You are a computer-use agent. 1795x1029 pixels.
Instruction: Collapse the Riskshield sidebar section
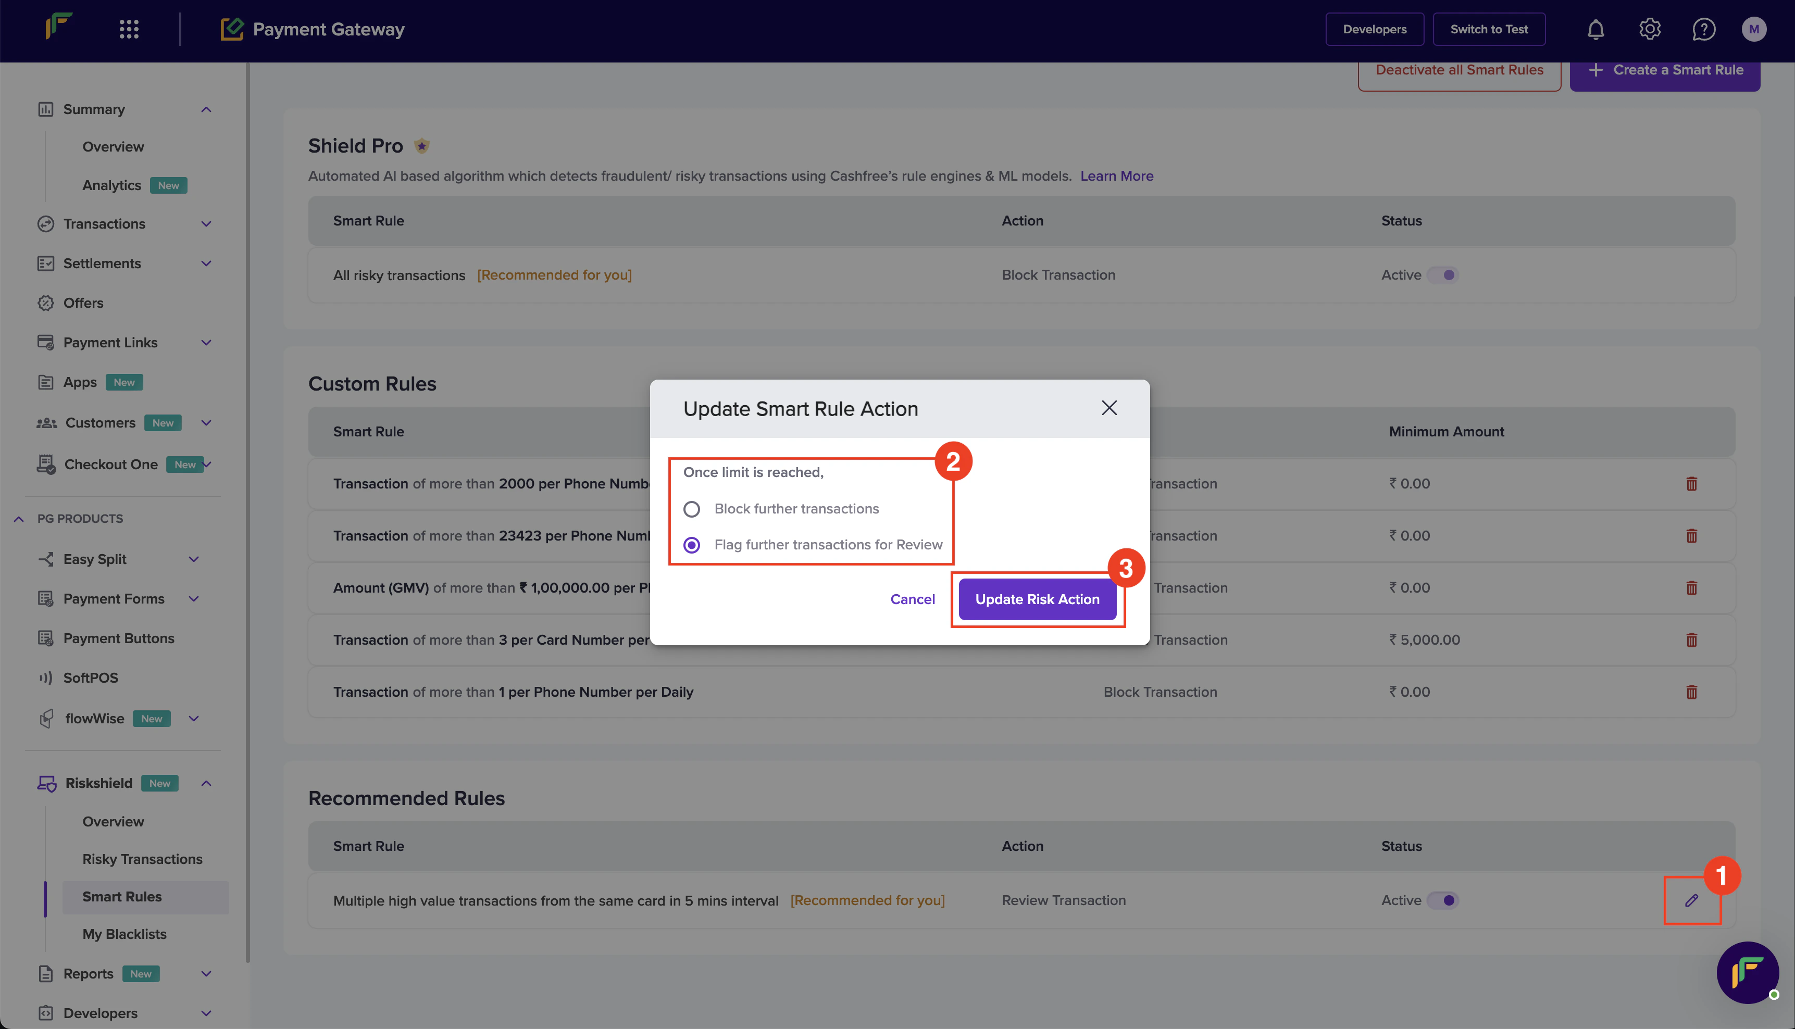206,783
